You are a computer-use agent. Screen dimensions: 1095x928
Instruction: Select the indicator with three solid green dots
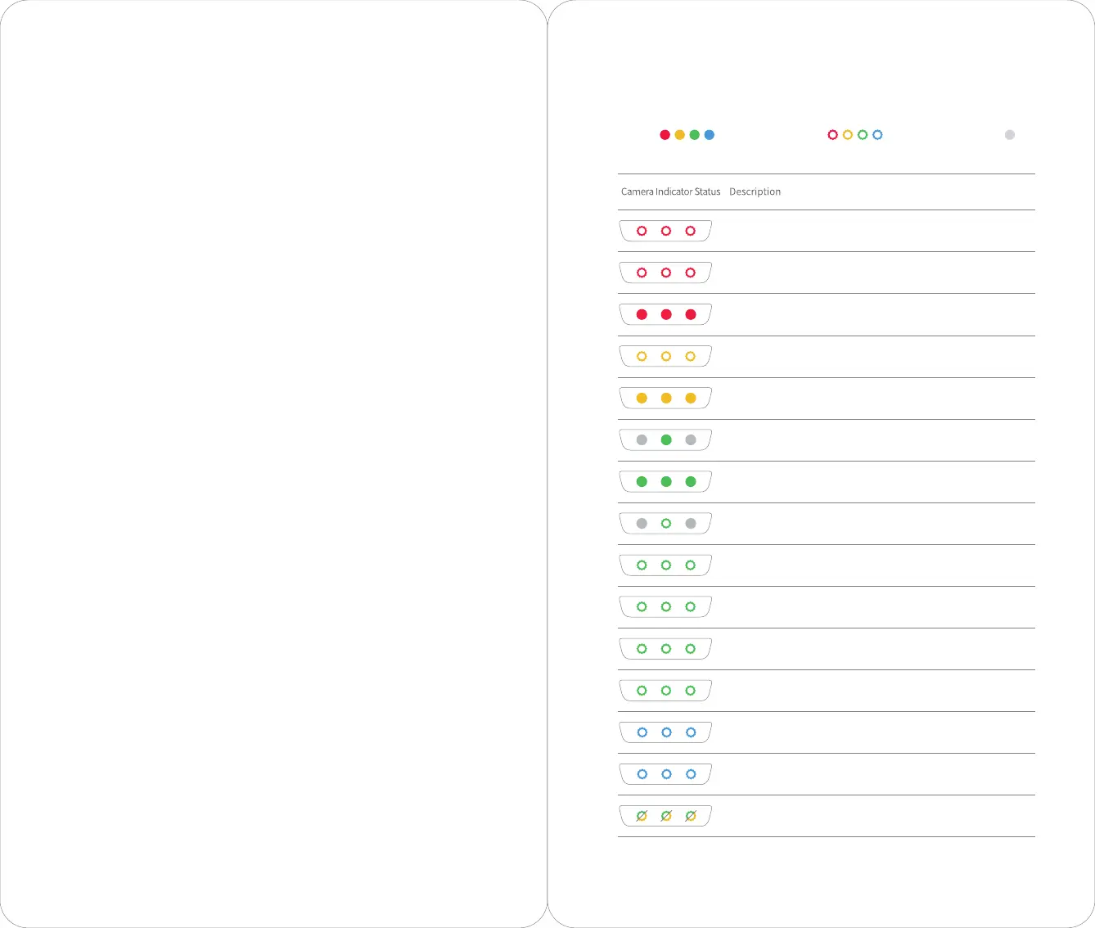pos(665,481)
